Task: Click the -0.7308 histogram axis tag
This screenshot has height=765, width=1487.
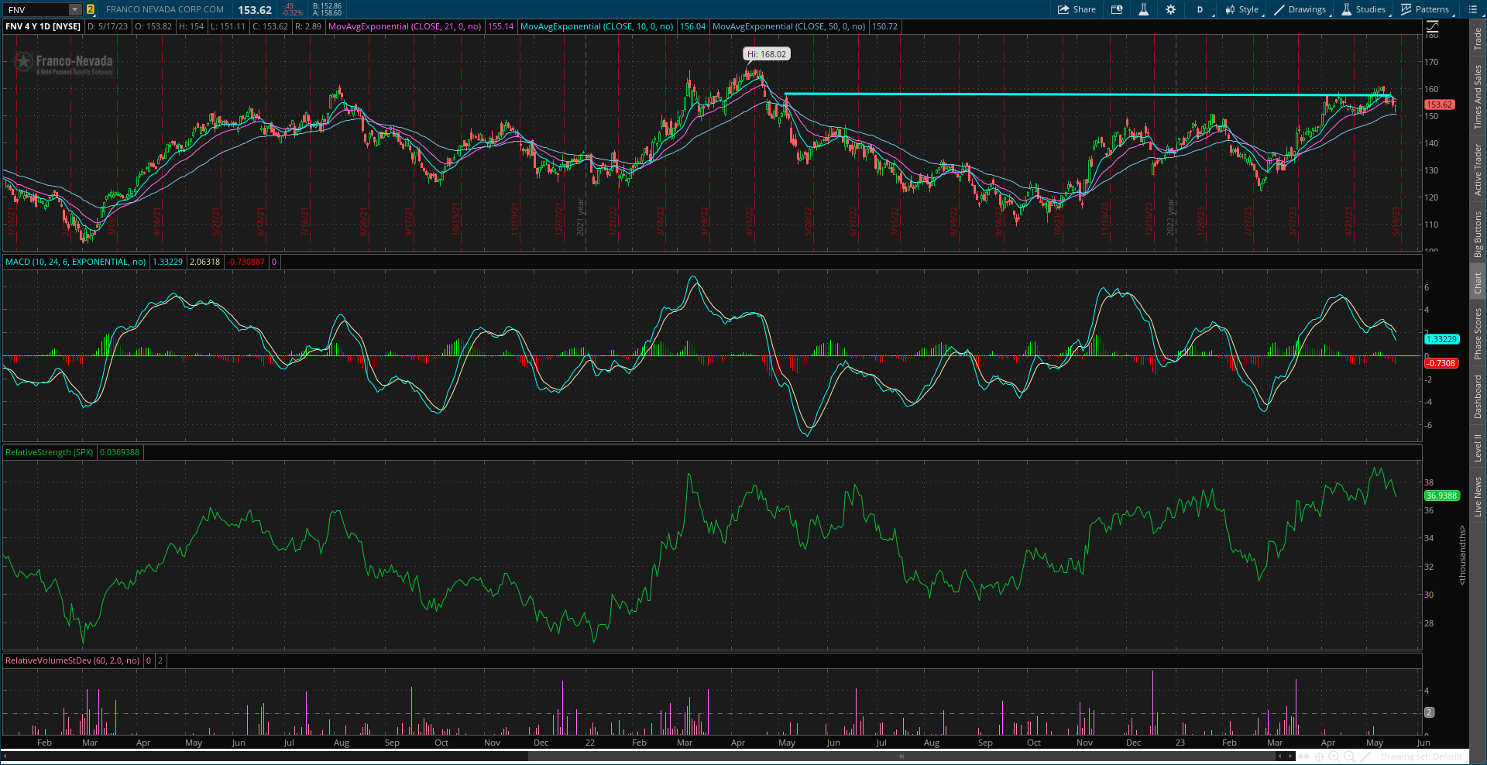Action: coord(1441,363)
